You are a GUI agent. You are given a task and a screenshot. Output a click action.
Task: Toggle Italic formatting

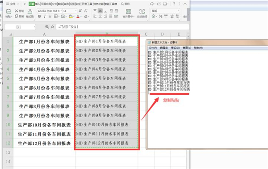[45, 17]
